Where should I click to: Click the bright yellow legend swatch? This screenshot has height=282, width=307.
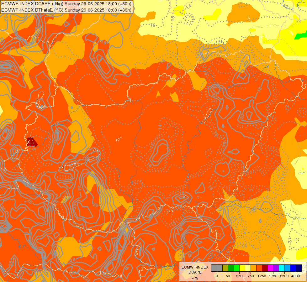[x=242, y=268]
